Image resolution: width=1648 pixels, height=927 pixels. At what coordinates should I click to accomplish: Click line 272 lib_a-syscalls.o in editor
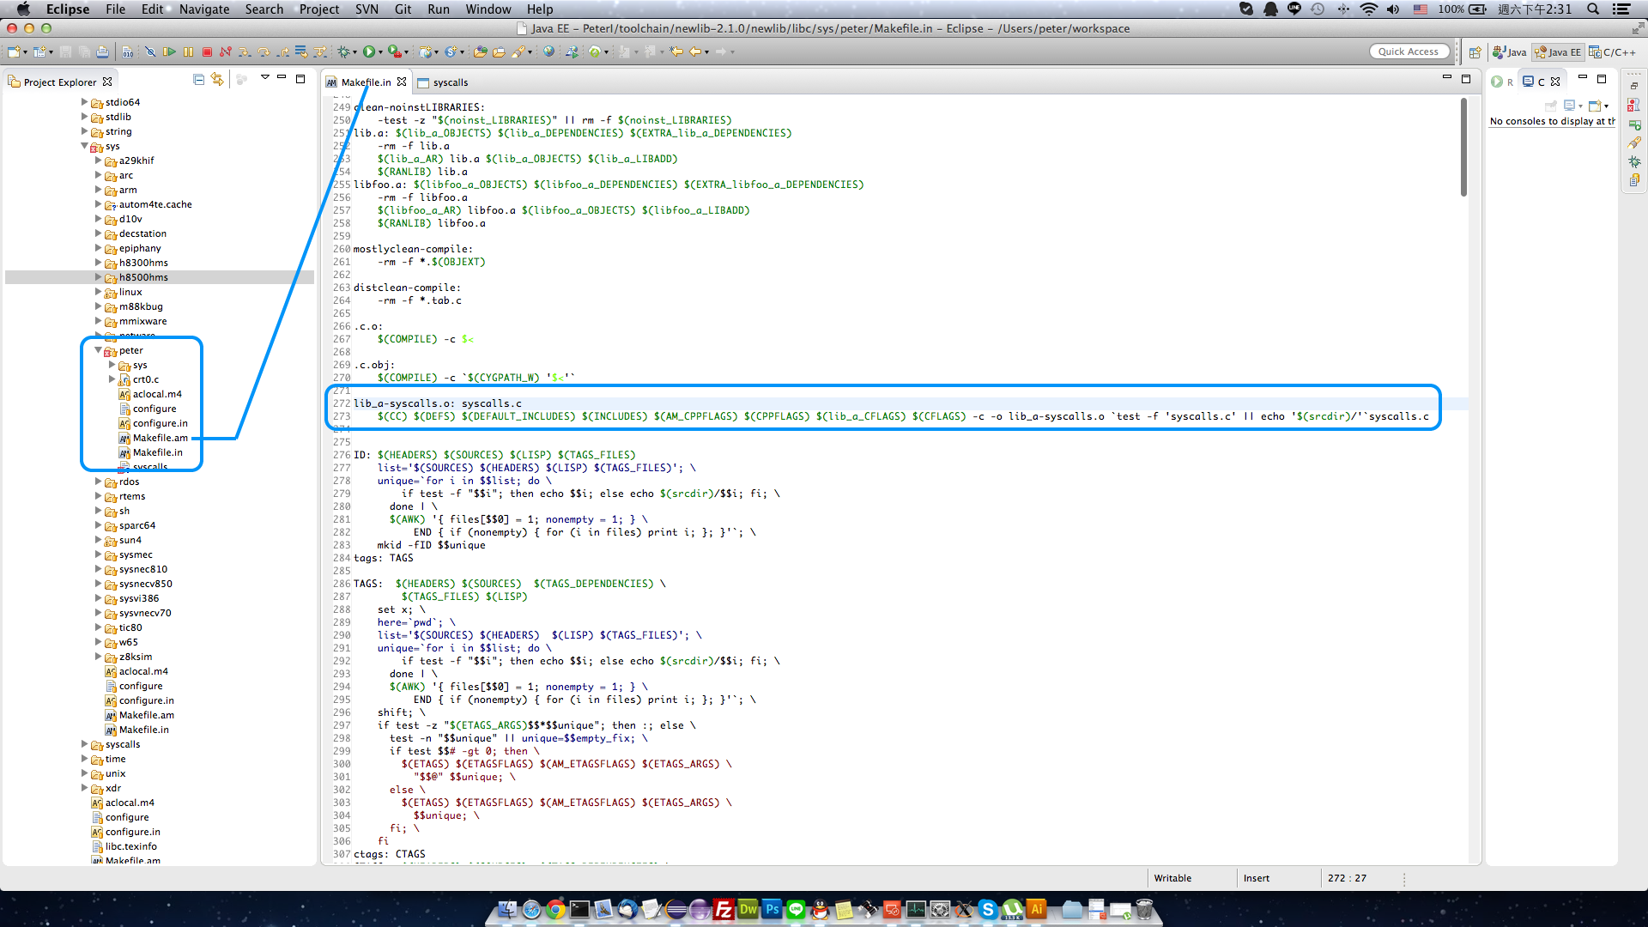[x=437, y=403]
